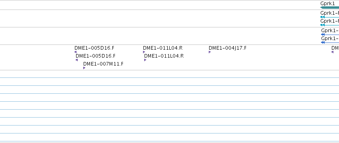Click purple arrow under upper DME1-011L04.R
The width and height of the screenshot is (339, 143).
(x=144, y=52)
